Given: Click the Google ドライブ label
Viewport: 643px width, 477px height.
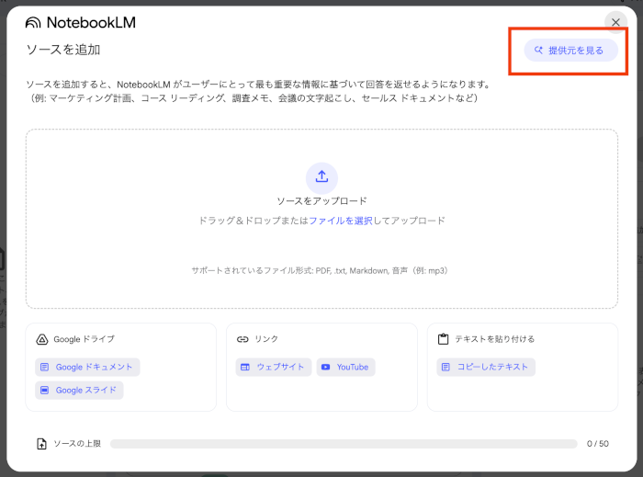Looking at the screenshot, I should (x=85, y=339).
